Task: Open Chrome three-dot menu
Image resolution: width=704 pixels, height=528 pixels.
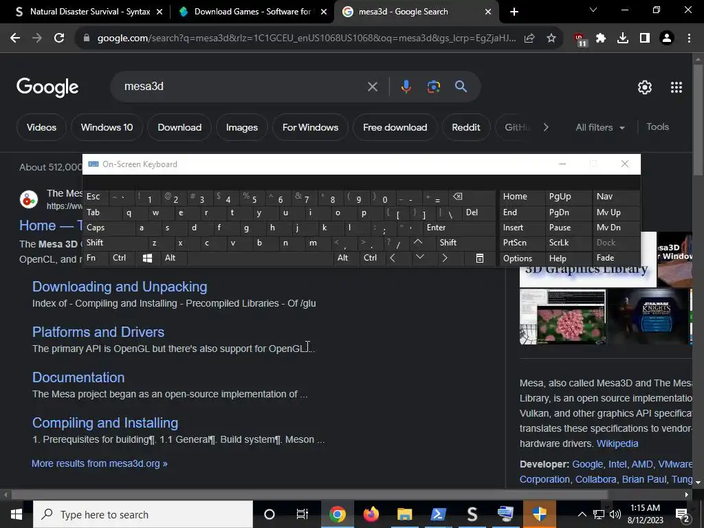Action: click(689, 38)
